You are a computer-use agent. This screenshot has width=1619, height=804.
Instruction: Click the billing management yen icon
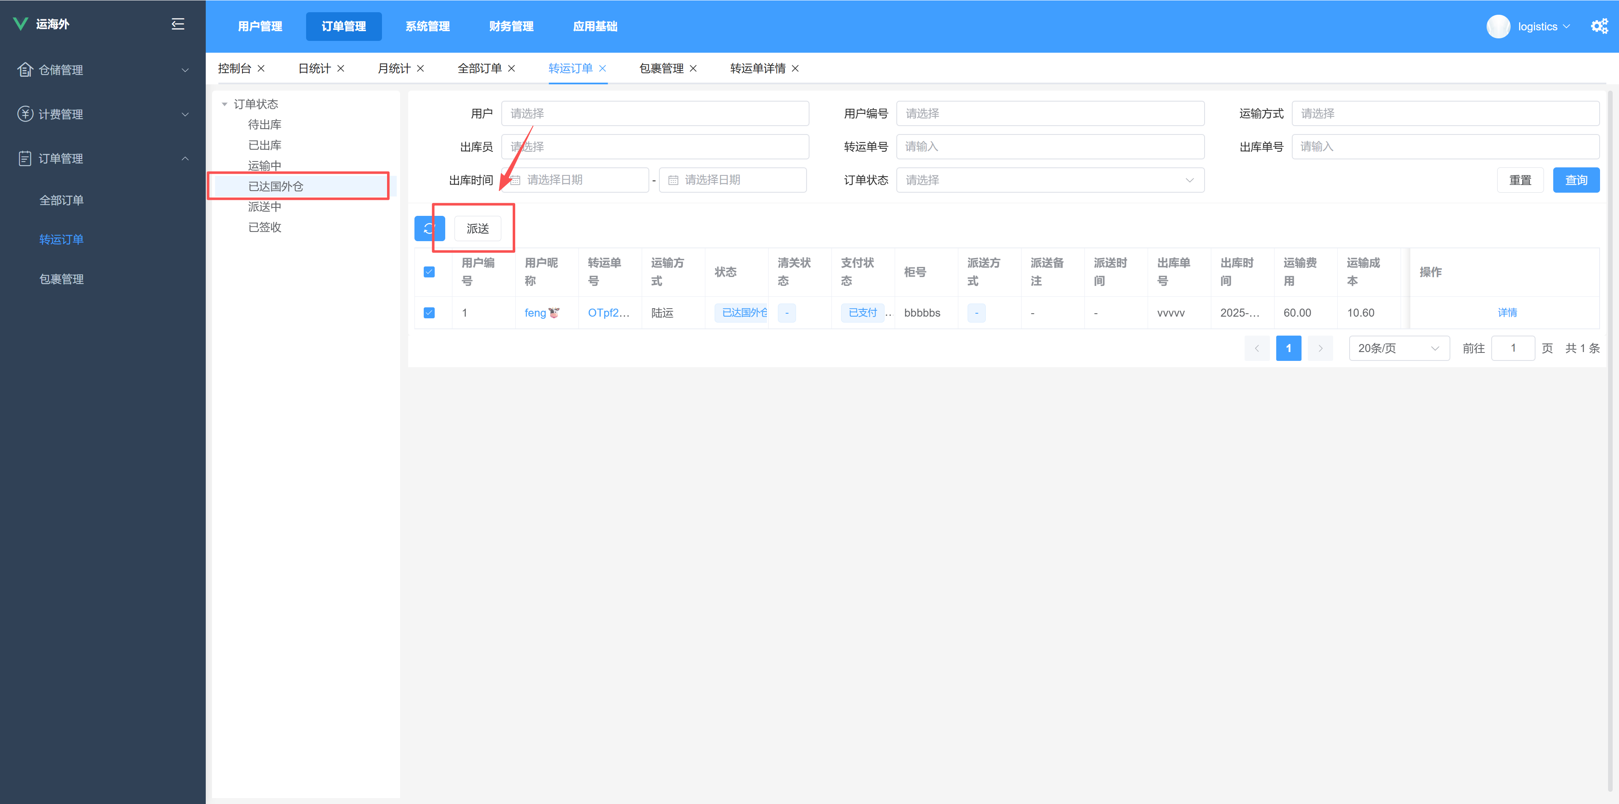click(24, 114)
